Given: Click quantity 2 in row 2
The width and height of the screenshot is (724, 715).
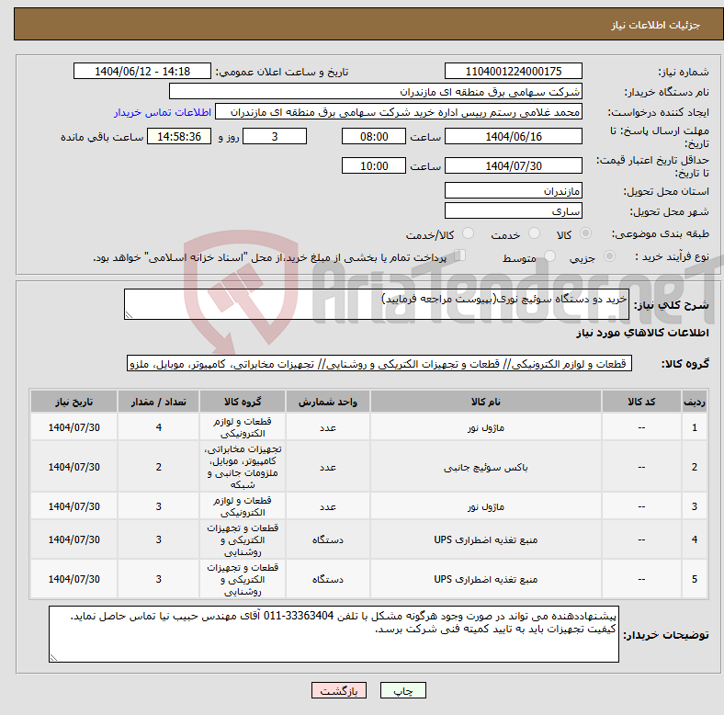Looking at the screenshot, I should coord(158,467).
